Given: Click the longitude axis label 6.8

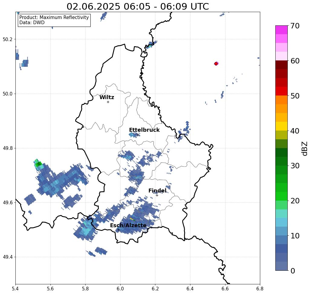Looking at the screenshot, I should [260, 289].
